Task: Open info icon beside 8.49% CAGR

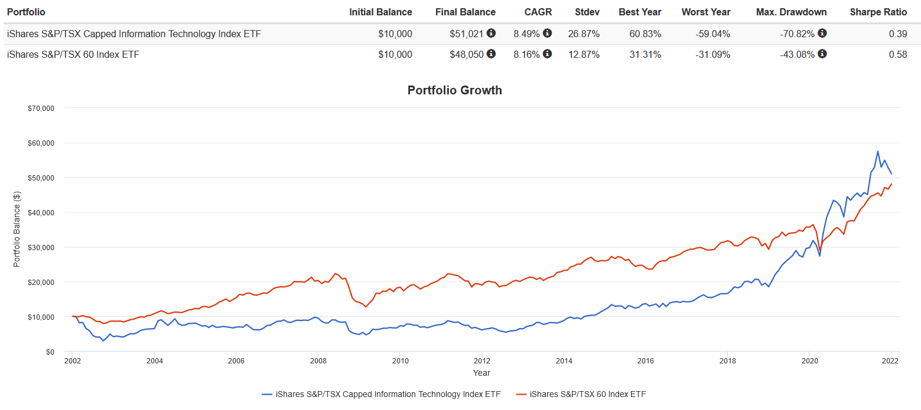Action: 548,33
